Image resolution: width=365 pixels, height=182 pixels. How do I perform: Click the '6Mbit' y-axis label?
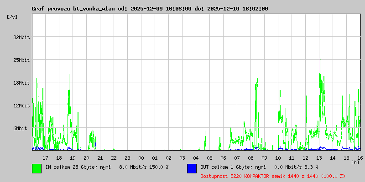click(x=20, y=128)
